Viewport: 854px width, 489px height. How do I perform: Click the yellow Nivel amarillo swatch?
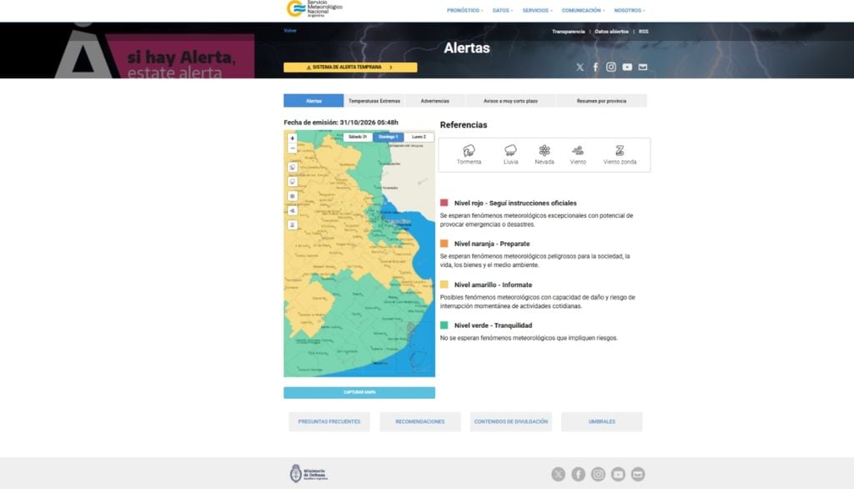tap(444, 285)
